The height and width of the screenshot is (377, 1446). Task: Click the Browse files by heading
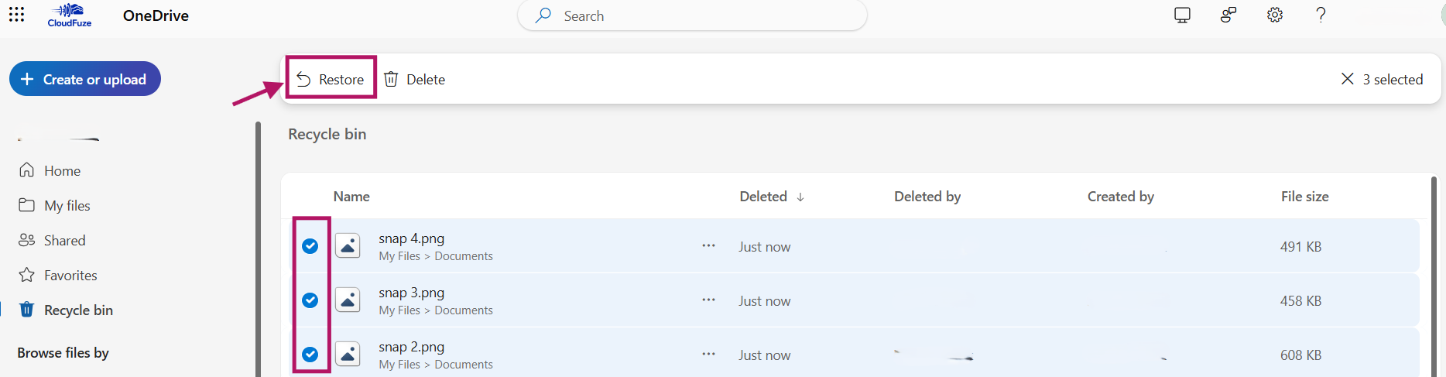click(63, 352)
